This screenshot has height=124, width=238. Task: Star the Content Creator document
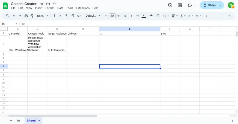point(42,4)
